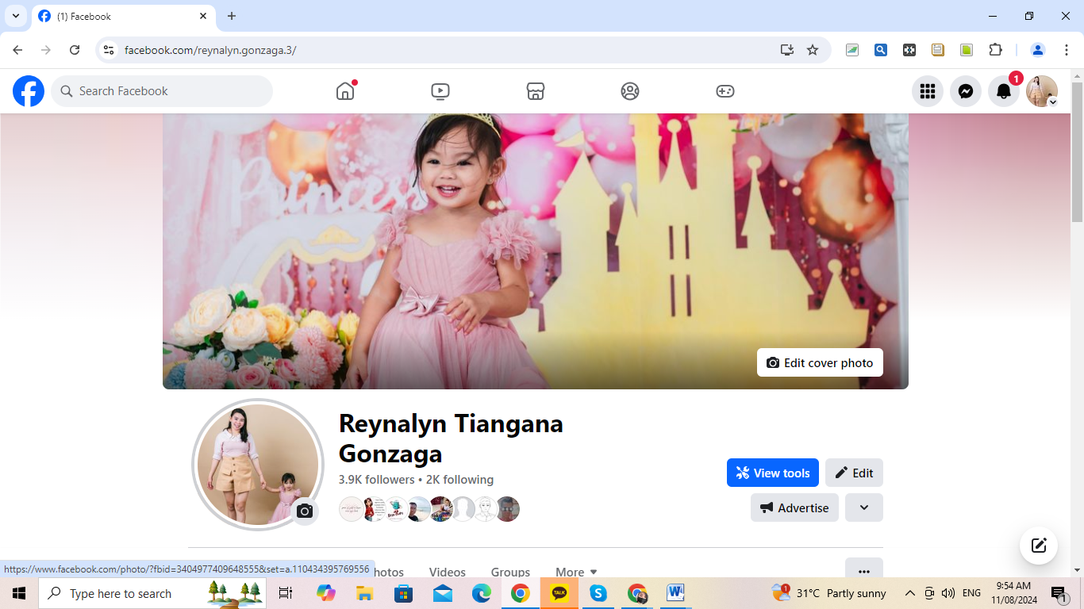Open the Groups profile tab
Image resolution: width=1084 pixels, height=609 pixels.
click(x=510, y=572)
